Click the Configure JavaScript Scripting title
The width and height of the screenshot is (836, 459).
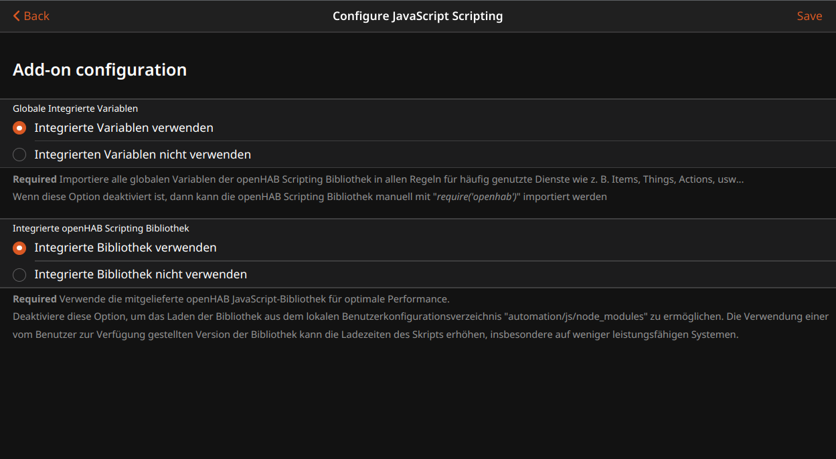click(418, 15)
